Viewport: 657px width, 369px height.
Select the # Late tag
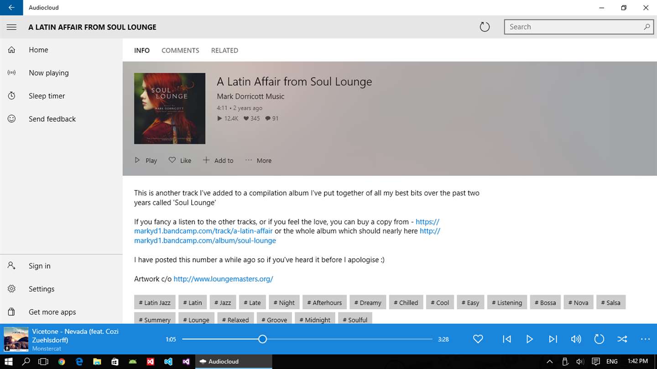252,302
